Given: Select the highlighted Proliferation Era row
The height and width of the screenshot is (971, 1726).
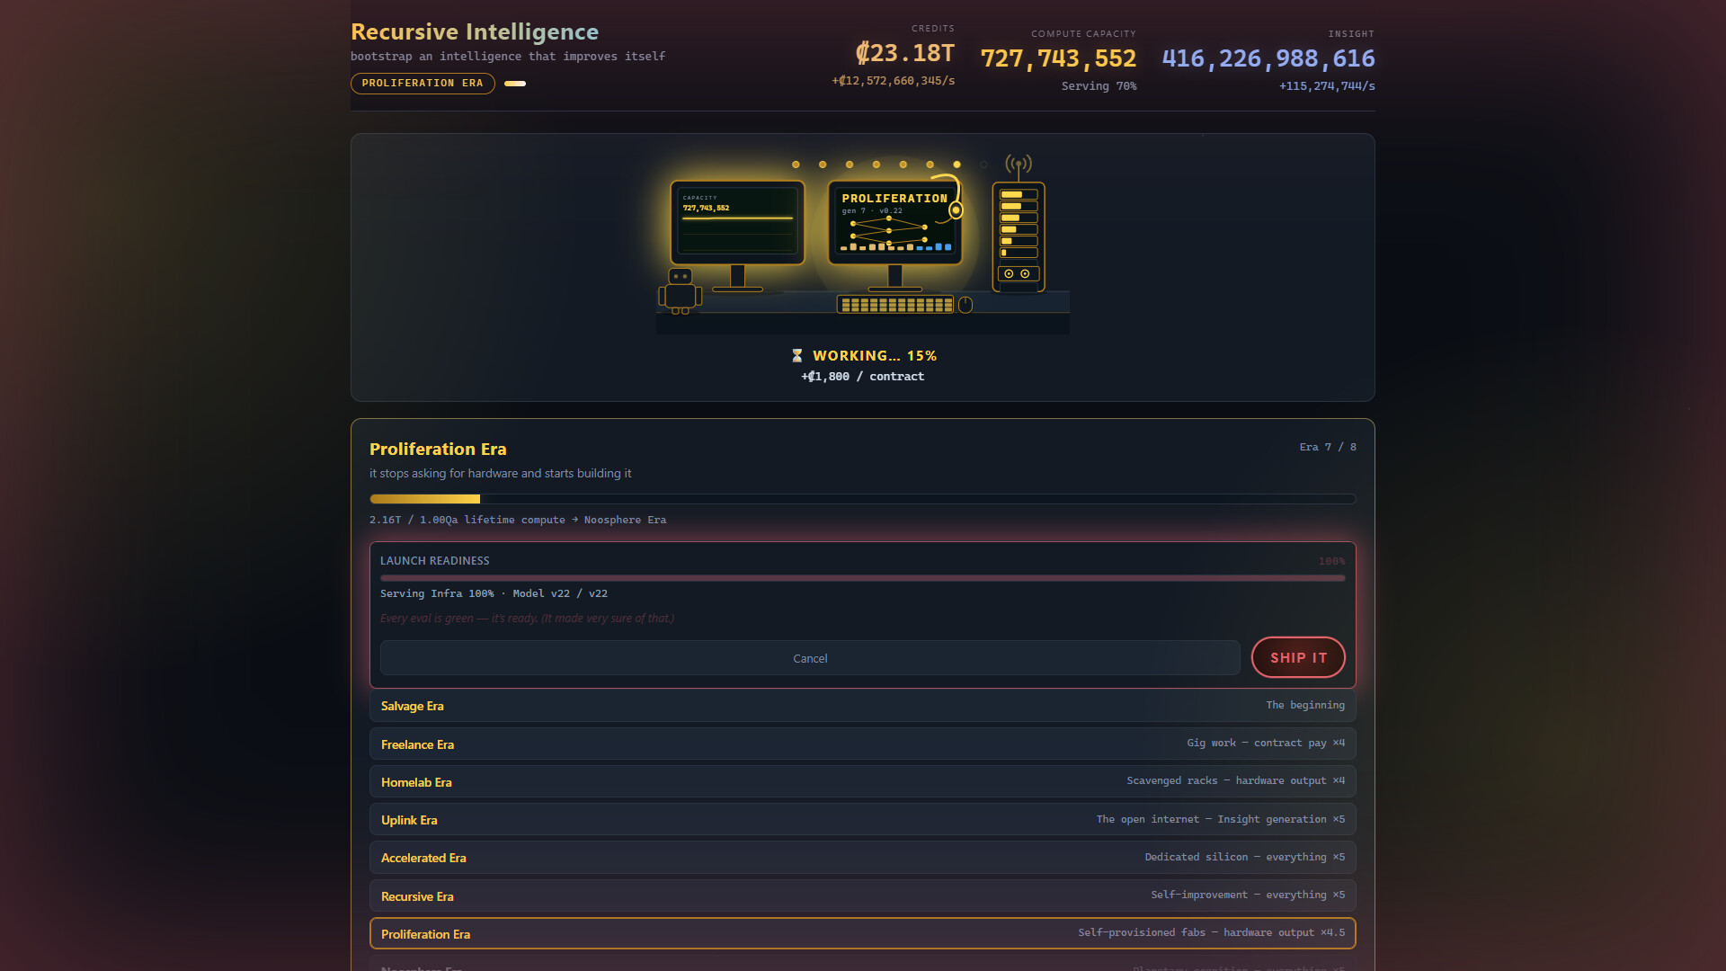Looking at the screenshot, I should click(x=863, y=933).
